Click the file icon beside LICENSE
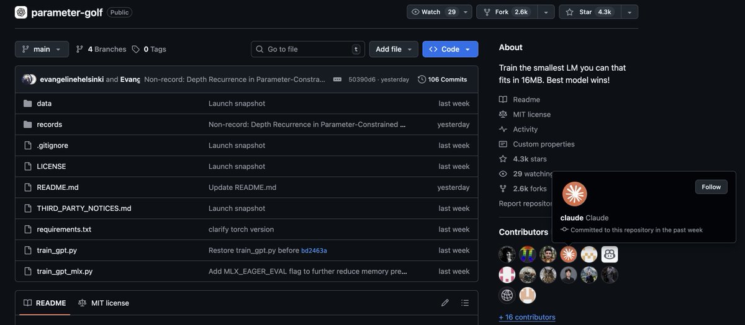The height and width of the screenshot is (325, 745). point(27,167)
